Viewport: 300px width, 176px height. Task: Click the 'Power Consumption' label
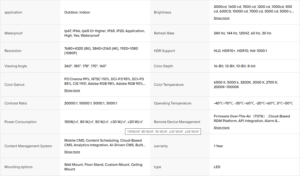click(x=21, y=122)
